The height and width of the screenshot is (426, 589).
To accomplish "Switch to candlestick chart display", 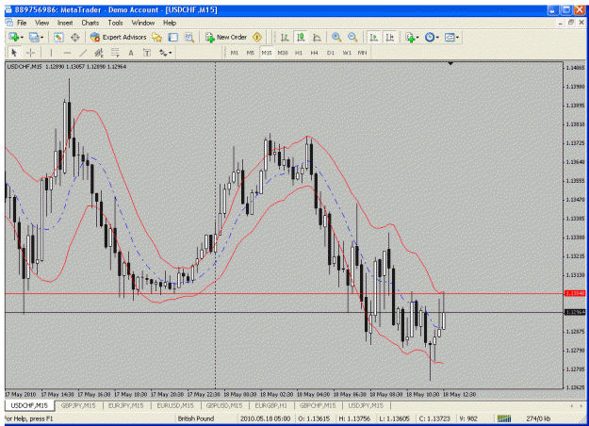I will coord(301,37).
